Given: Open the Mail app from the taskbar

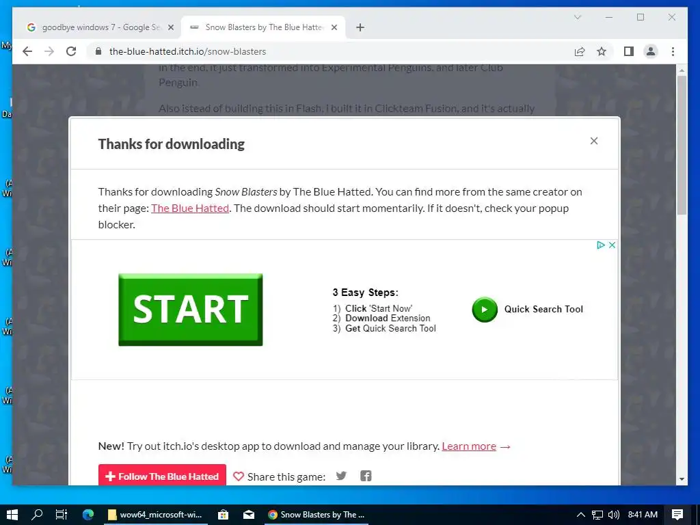Looking at the screenshot, I should pyautogui.click(x=249, y=515).
